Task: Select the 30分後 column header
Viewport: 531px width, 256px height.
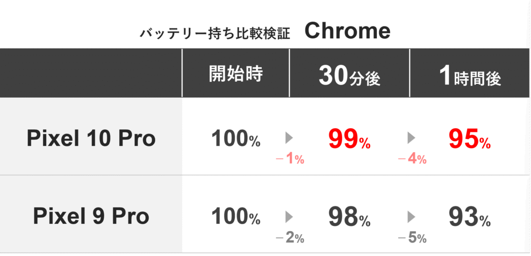Action: 350,77
